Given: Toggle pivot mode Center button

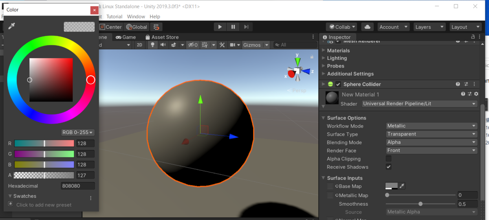Looking at the screenshot, I should coord(110,27).
